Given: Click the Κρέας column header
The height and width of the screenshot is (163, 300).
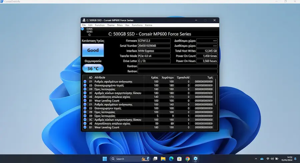Looking at the screenshot, I should coord(155,77).
